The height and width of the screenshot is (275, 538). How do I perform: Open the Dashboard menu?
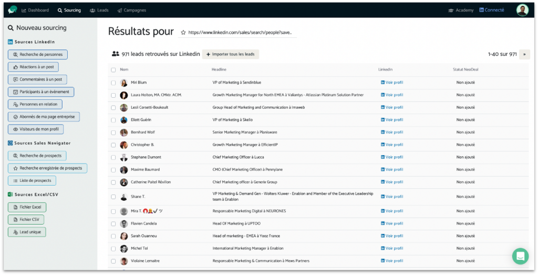pyautogui.click(x=35, y=11)
